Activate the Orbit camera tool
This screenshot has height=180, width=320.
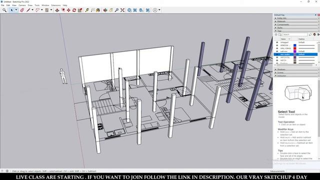[105, 10]
